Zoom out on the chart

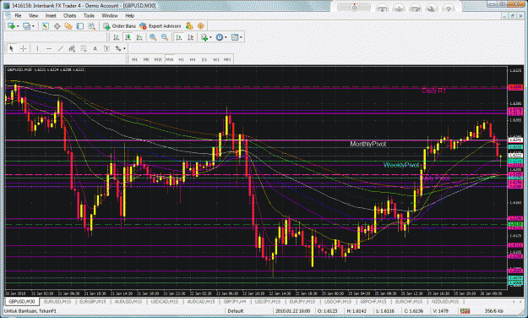(165, 37)
